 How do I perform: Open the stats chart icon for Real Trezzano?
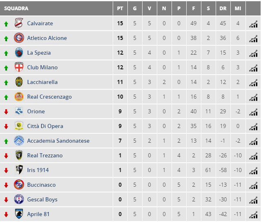click(253, 156)
